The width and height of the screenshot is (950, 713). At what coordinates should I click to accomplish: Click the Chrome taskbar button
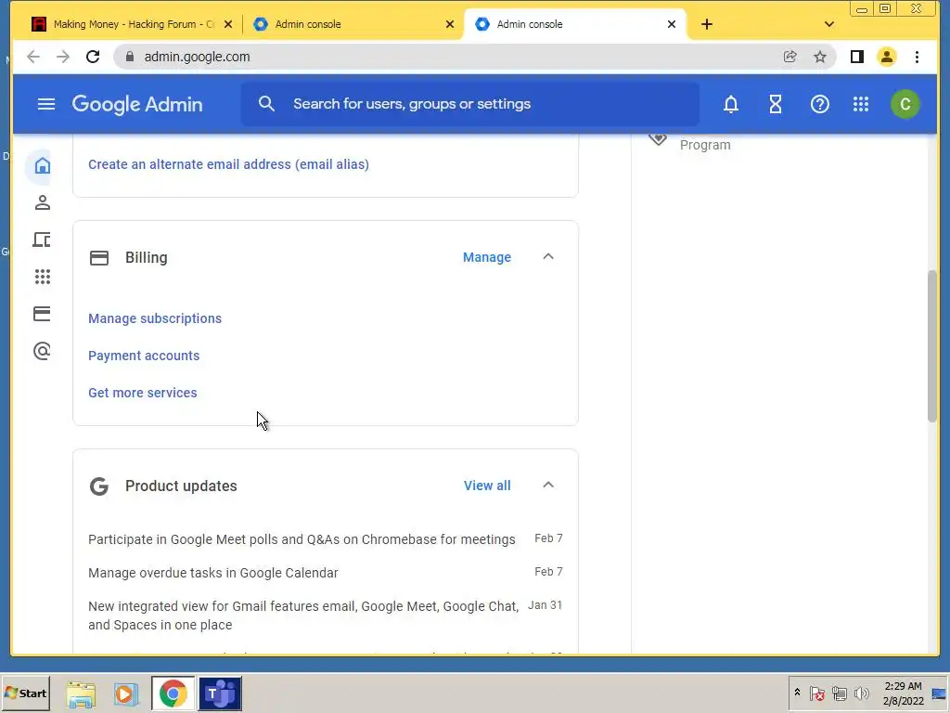click(173, 694)
